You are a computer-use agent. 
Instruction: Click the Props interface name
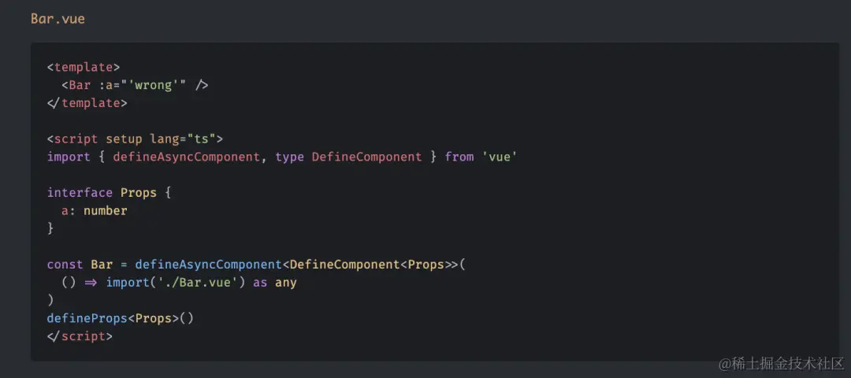[x=139, y=192]
